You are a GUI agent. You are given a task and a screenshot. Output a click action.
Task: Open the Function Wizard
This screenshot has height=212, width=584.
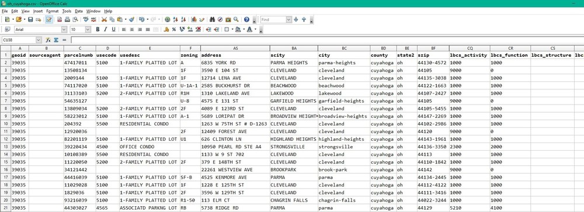48,40
